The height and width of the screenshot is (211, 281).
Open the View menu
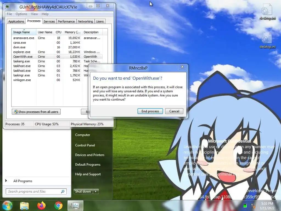[34, 14]
